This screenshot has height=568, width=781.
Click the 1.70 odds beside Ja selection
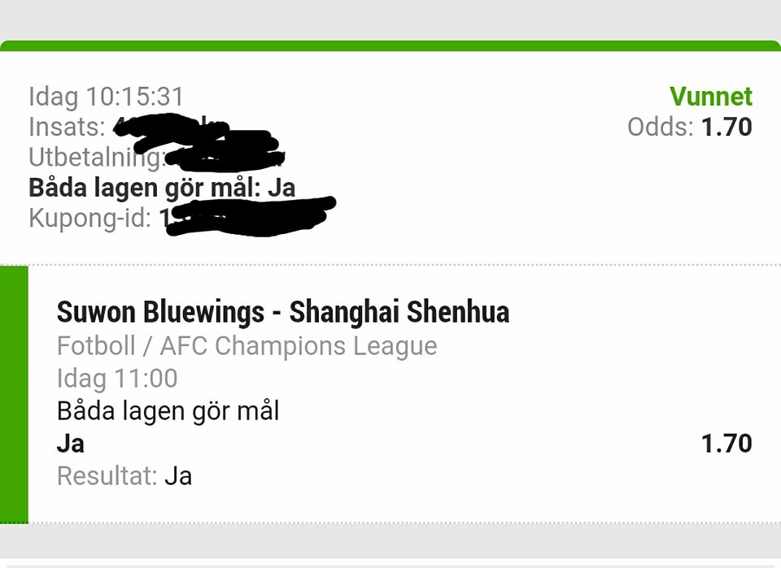click(726, 444)
